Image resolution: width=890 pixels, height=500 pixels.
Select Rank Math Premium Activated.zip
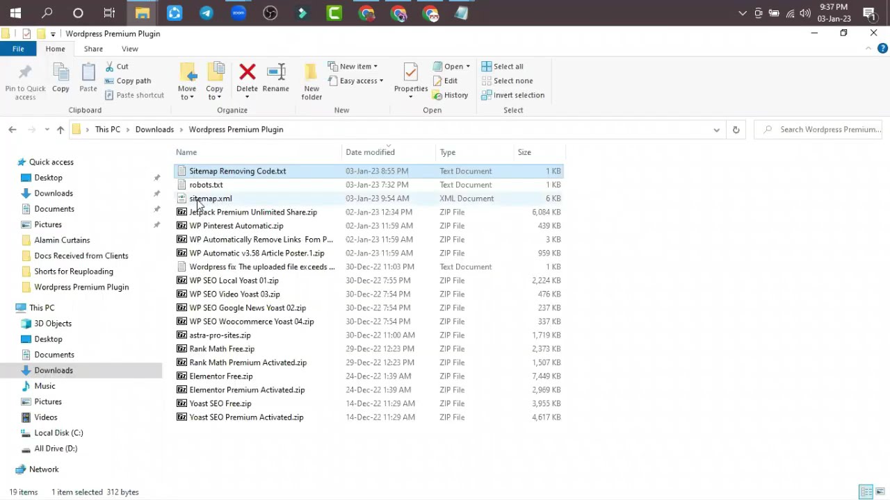[248, 362]
